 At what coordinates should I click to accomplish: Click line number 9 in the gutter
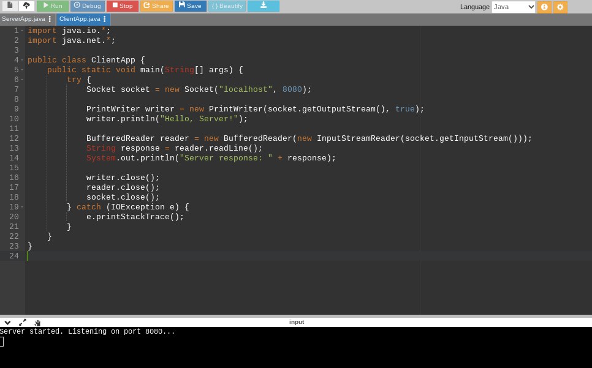click(x=16, y=109)
